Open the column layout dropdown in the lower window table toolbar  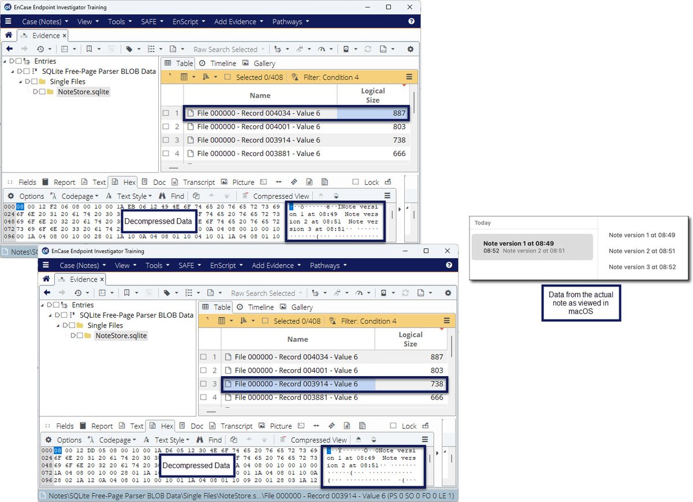pos(225,321)
